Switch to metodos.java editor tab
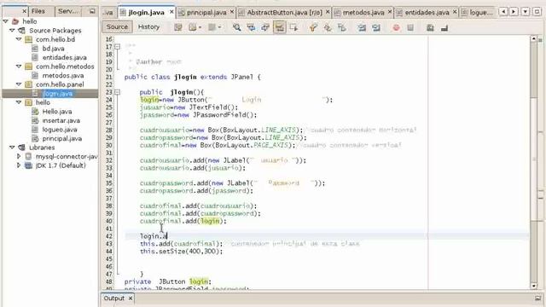The height and width of the screenshot is (307, 546). coord(363,13)
